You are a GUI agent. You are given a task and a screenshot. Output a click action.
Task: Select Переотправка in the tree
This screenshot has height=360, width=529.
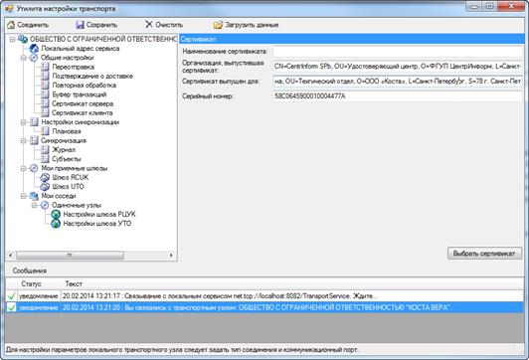coord(74,67)
